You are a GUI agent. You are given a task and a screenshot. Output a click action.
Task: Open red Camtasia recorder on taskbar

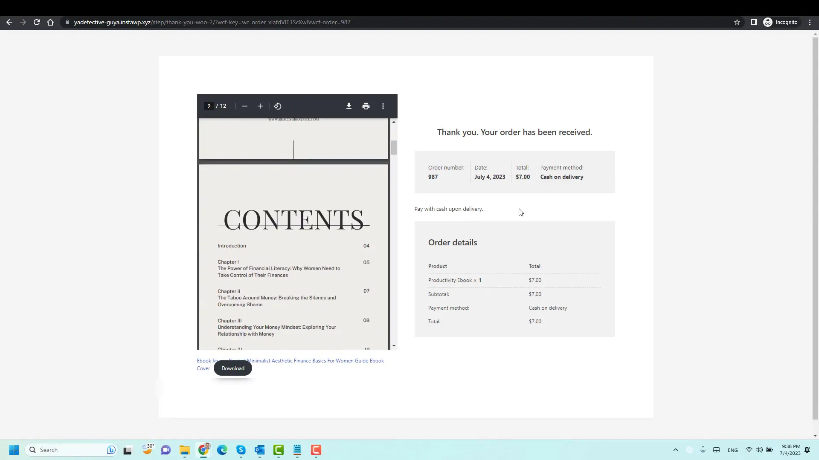pyautogui.click(x=316, y=450)
